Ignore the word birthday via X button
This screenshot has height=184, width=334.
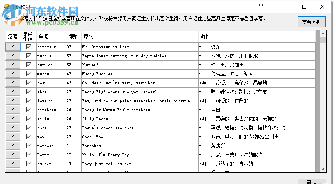pos(13,110)
